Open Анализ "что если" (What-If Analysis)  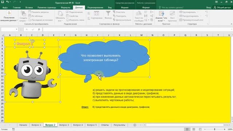[x=161, y=16]
